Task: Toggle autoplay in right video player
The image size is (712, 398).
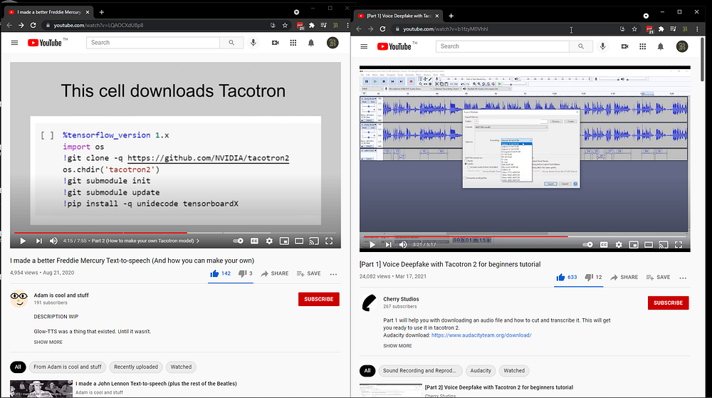Action: 587,245
